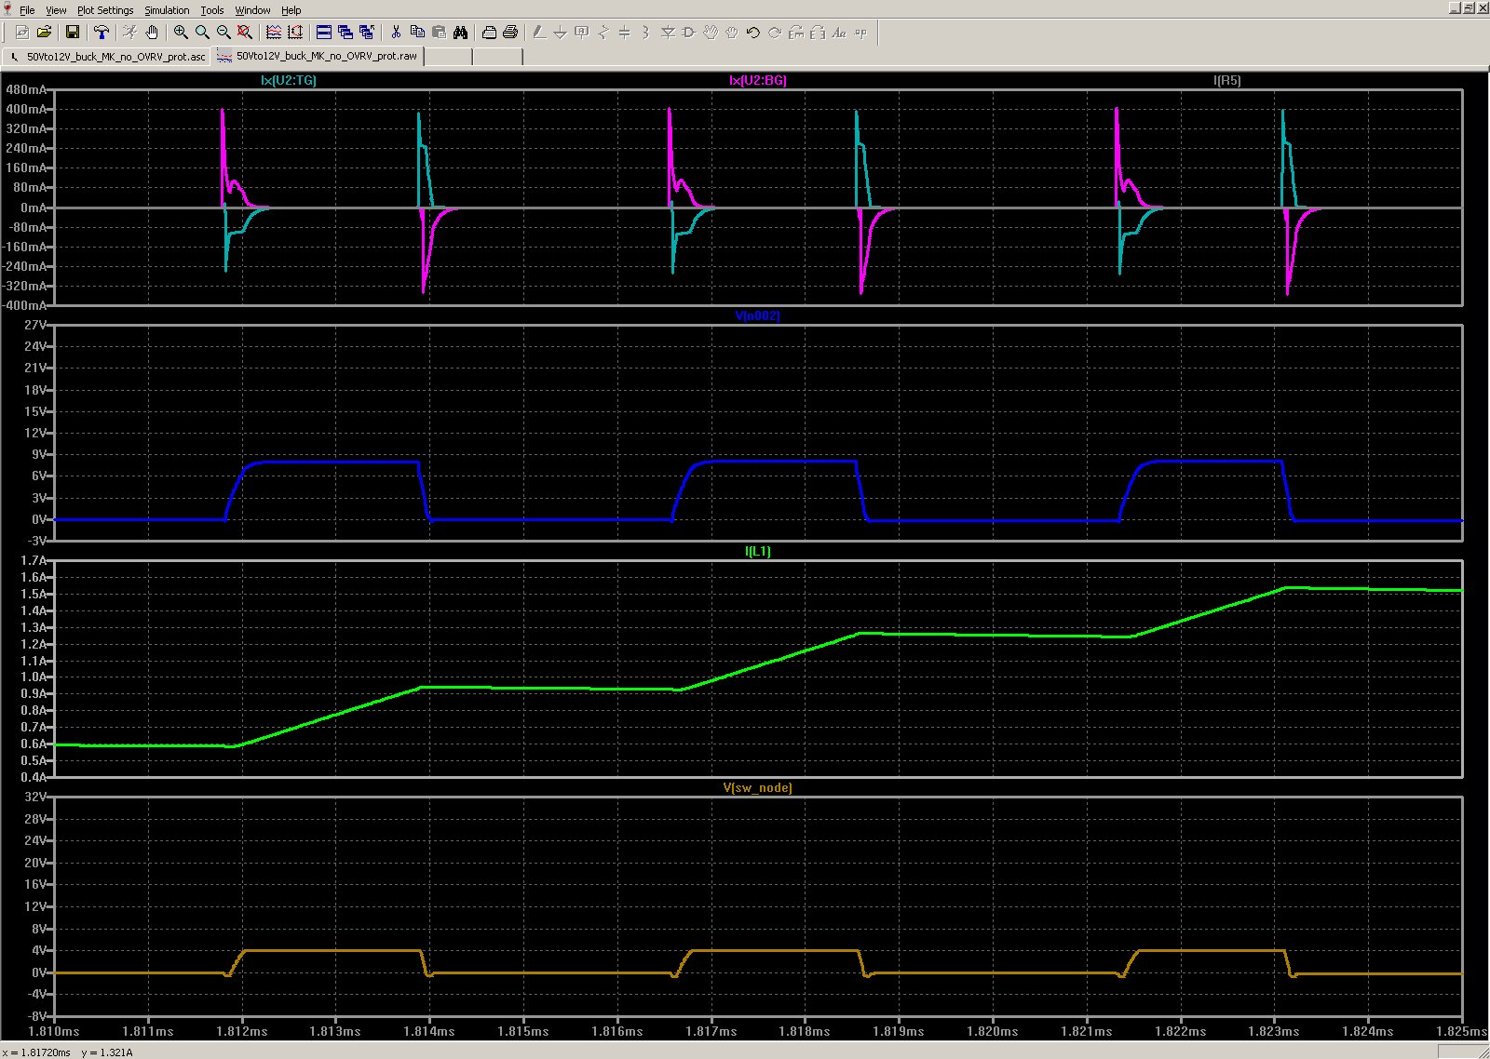The height and width of the screenshot is (1059, 1490).
Task: Click the I(L1) trace label
Action: (758, 552)
